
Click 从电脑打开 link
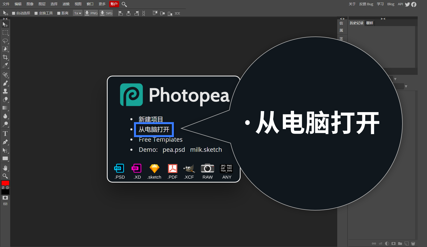[154, 129]
